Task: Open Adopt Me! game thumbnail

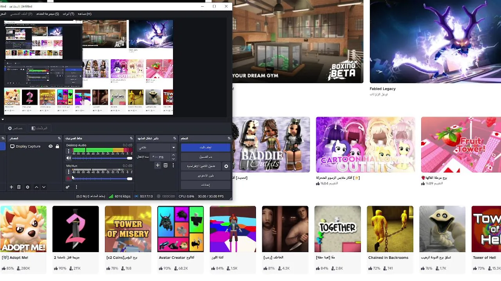Action: tap(23, 229)
